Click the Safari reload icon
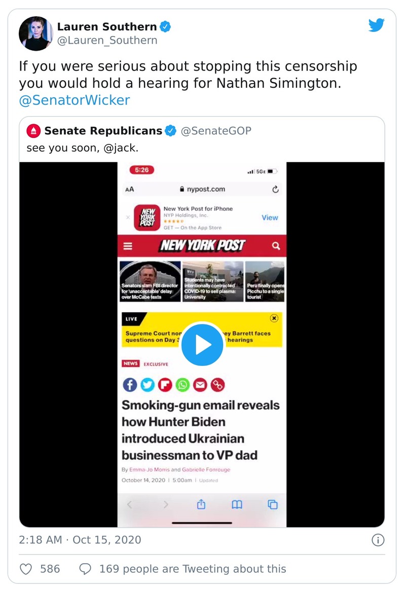Screen dimensions: 405x592 pyautogui.click(x=275, y=189)
